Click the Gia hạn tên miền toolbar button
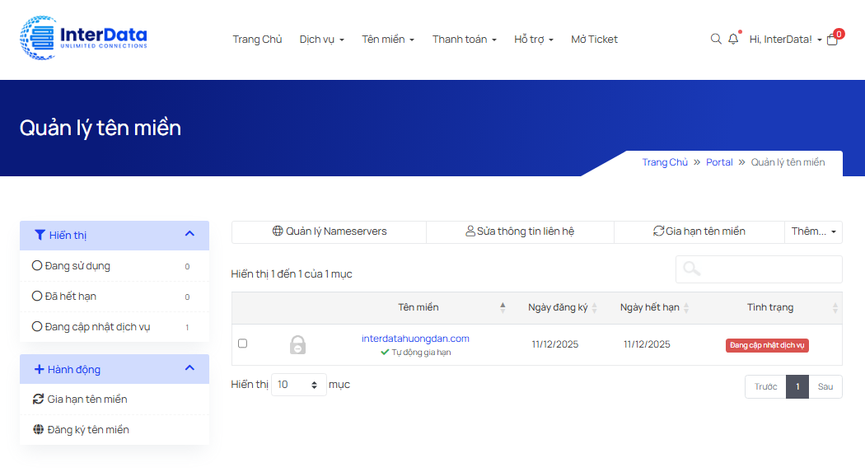 [x=699, y=231]
